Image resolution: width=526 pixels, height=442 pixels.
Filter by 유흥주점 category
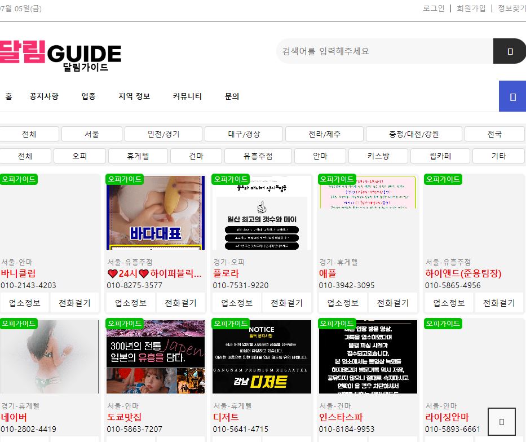pyautogui.click(x=258, y=156)
